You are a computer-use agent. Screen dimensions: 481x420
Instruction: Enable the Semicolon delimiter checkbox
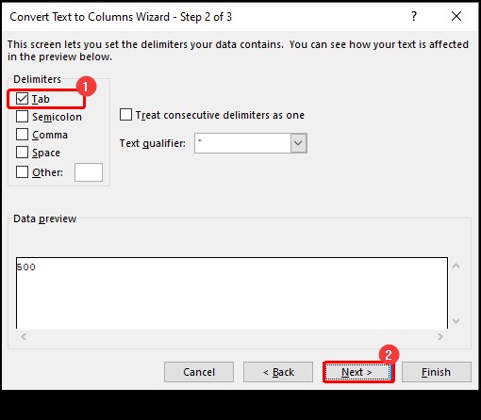(x=22, y=117)
